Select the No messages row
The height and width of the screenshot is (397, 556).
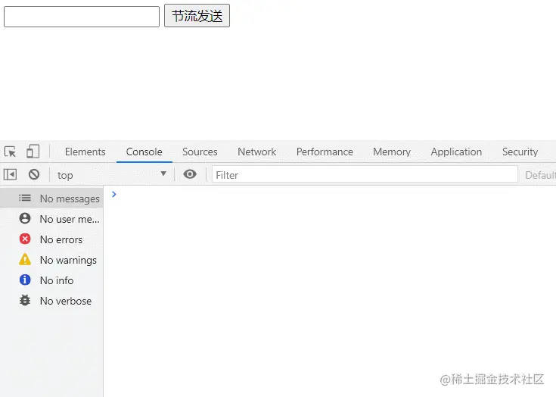point(51,198)
